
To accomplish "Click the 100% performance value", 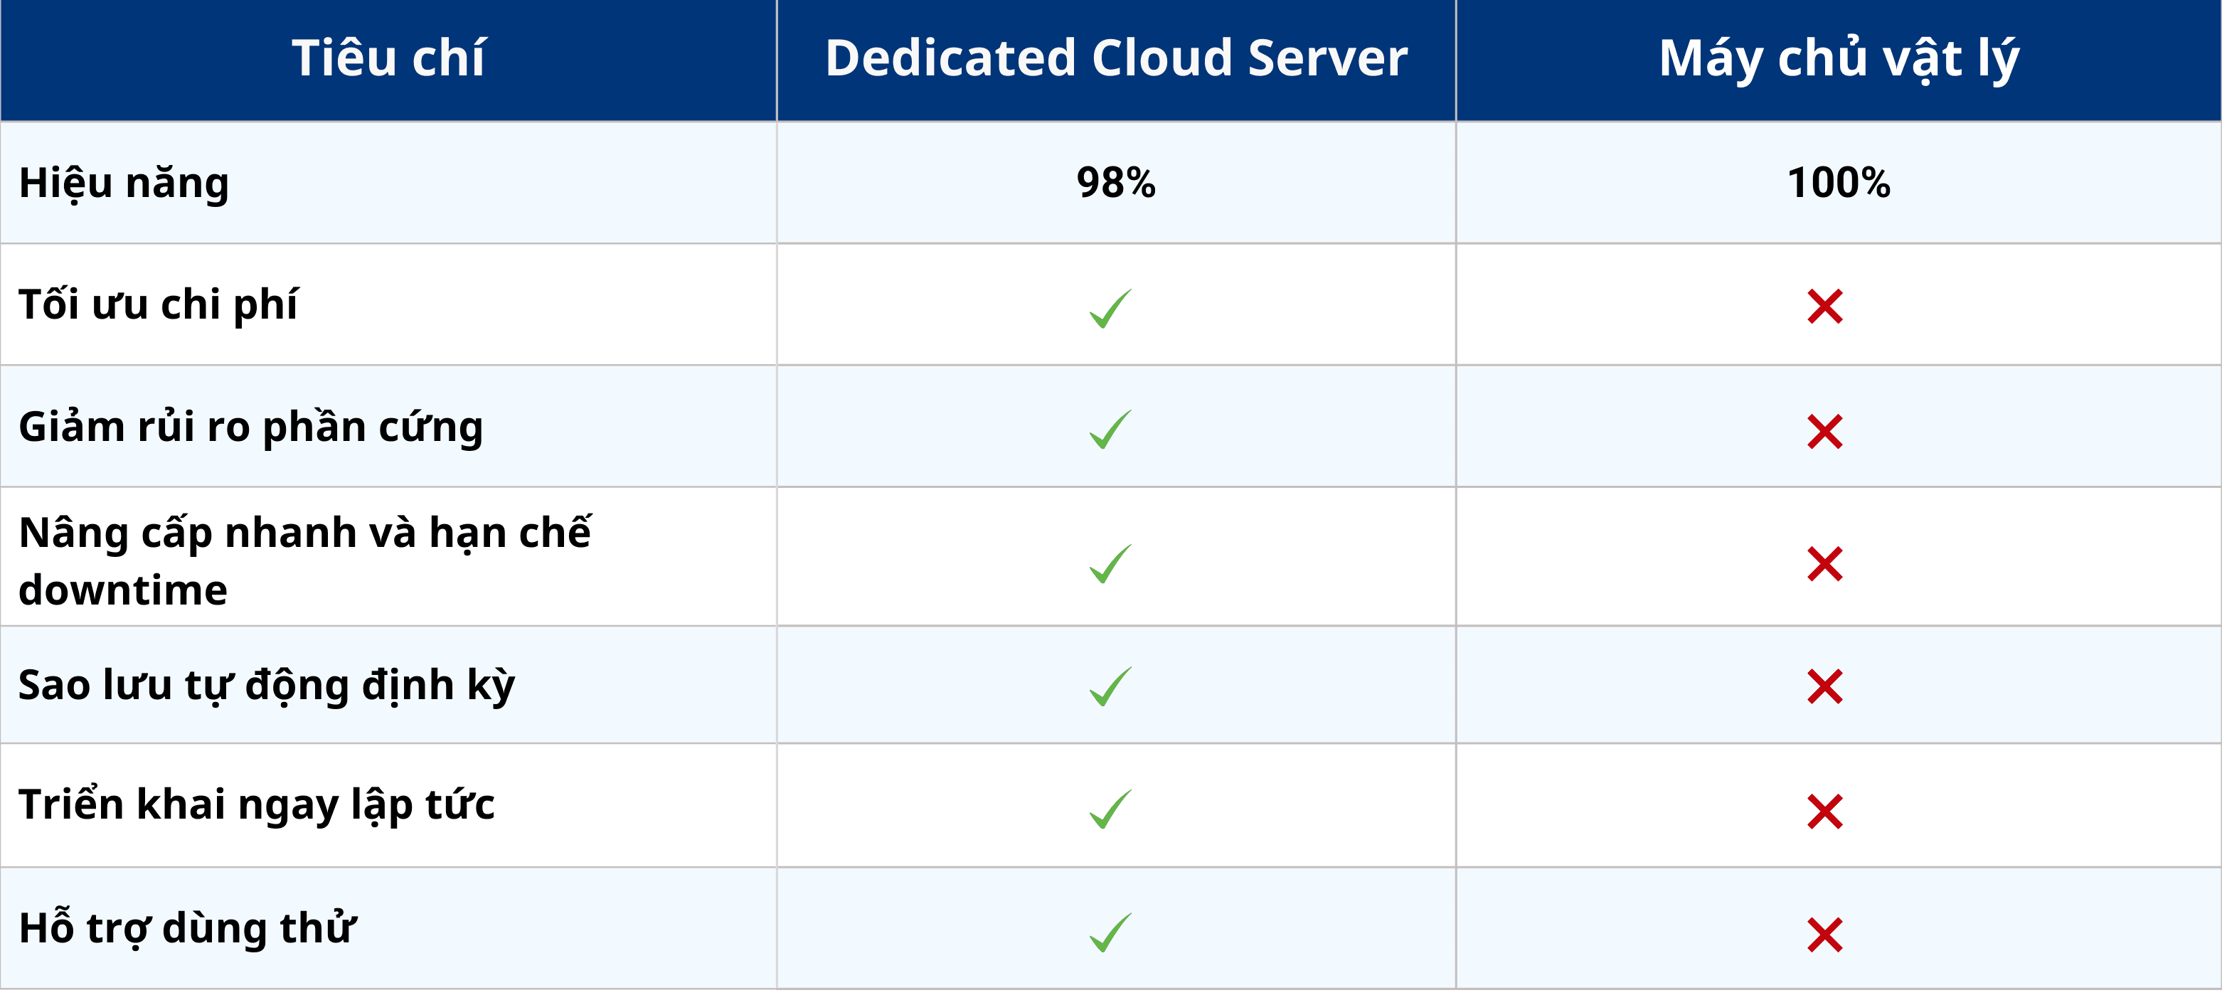I will pyautogui.click(x=1838, y=182).
